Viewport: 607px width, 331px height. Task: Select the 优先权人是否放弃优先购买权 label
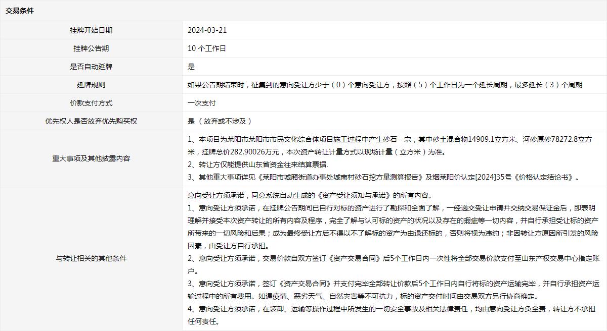(91, 121)
